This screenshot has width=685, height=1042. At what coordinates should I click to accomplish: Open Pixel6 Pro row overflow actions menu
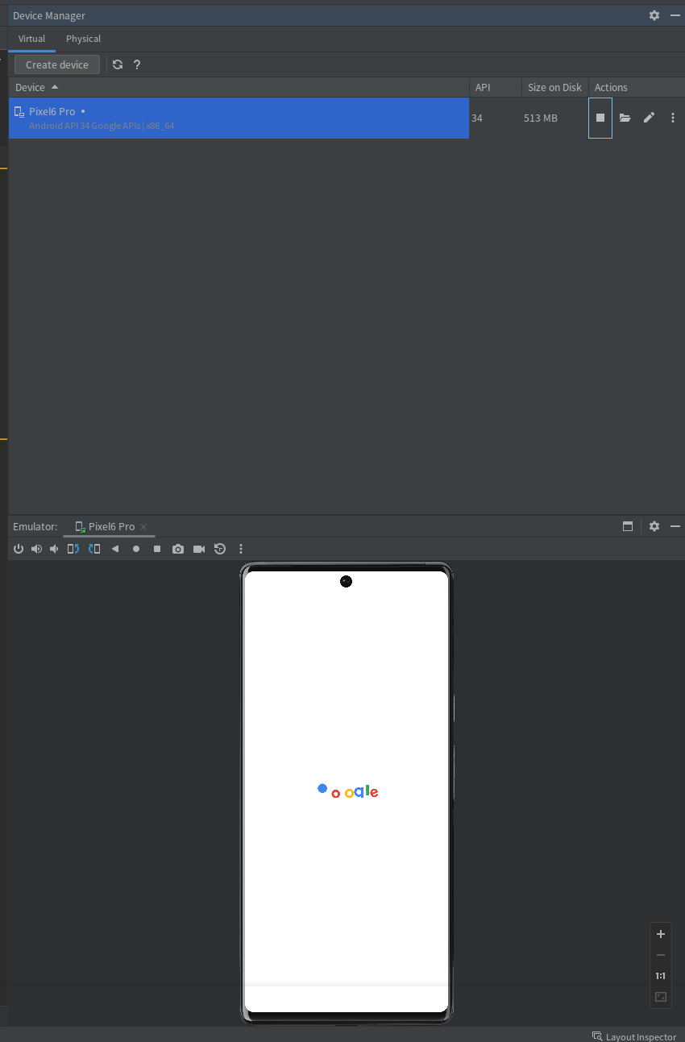pyautogui.click(x=673, y=118)
